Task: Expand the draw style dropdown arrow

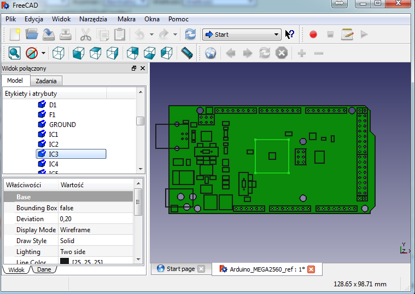Action: pos(42,53)
